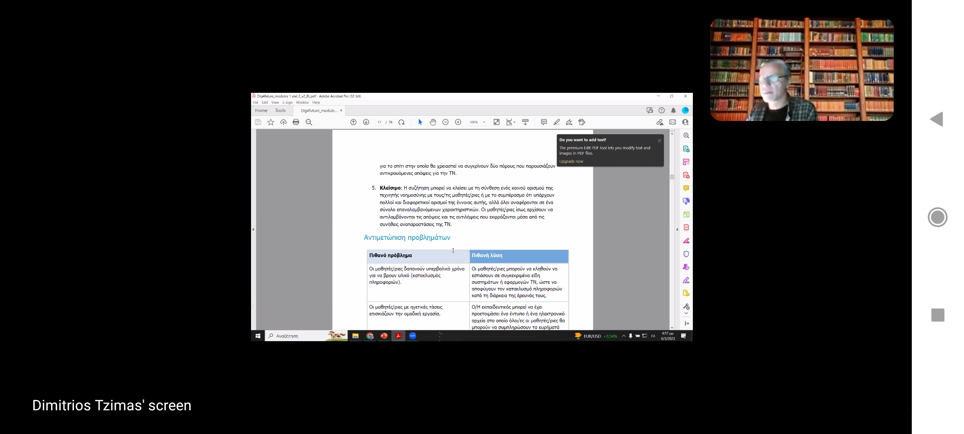This screenshot has width=964, height=434.
Task: Open Chrome from the taskbar
Action: [370, 336]
